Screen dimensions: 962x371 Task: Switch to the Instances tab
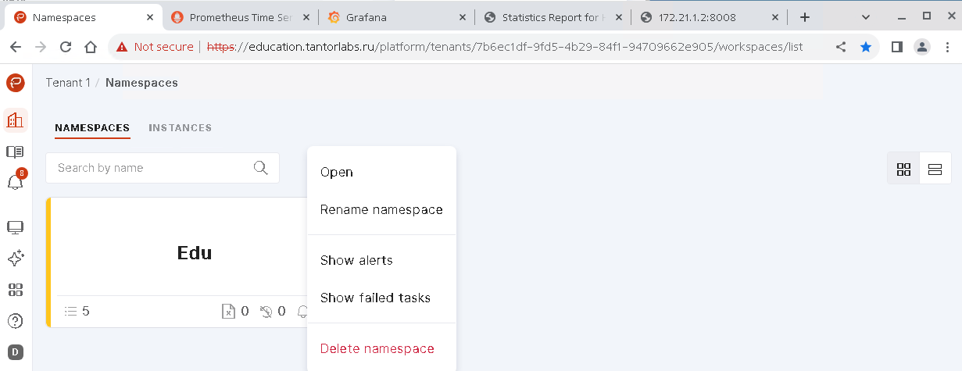point(180,127)
